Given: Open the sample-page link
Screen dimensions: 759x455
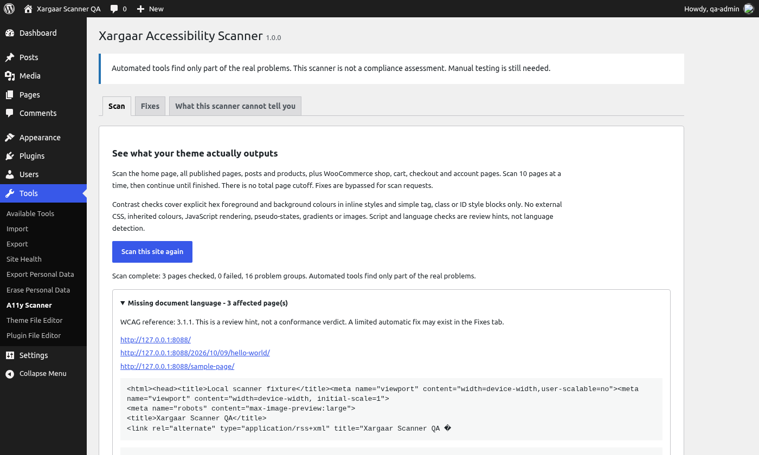Looking at the screenshot, I should point(177,366).
